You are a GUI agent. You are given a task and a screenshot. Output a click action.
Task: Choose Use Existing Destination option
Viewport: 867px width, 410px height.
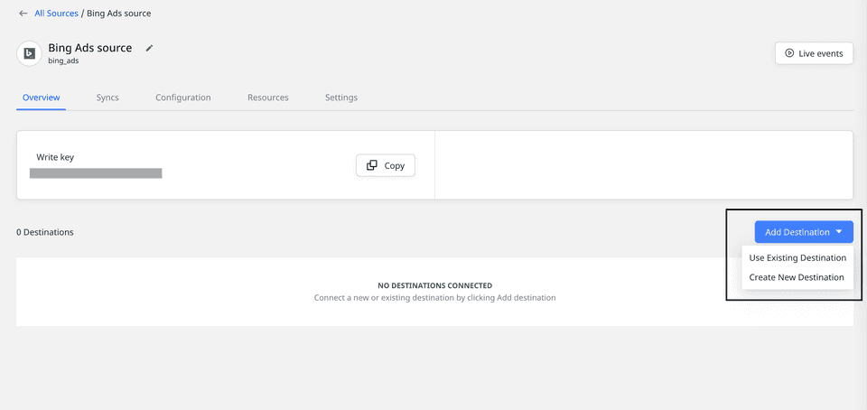click(x=797, y=257)
